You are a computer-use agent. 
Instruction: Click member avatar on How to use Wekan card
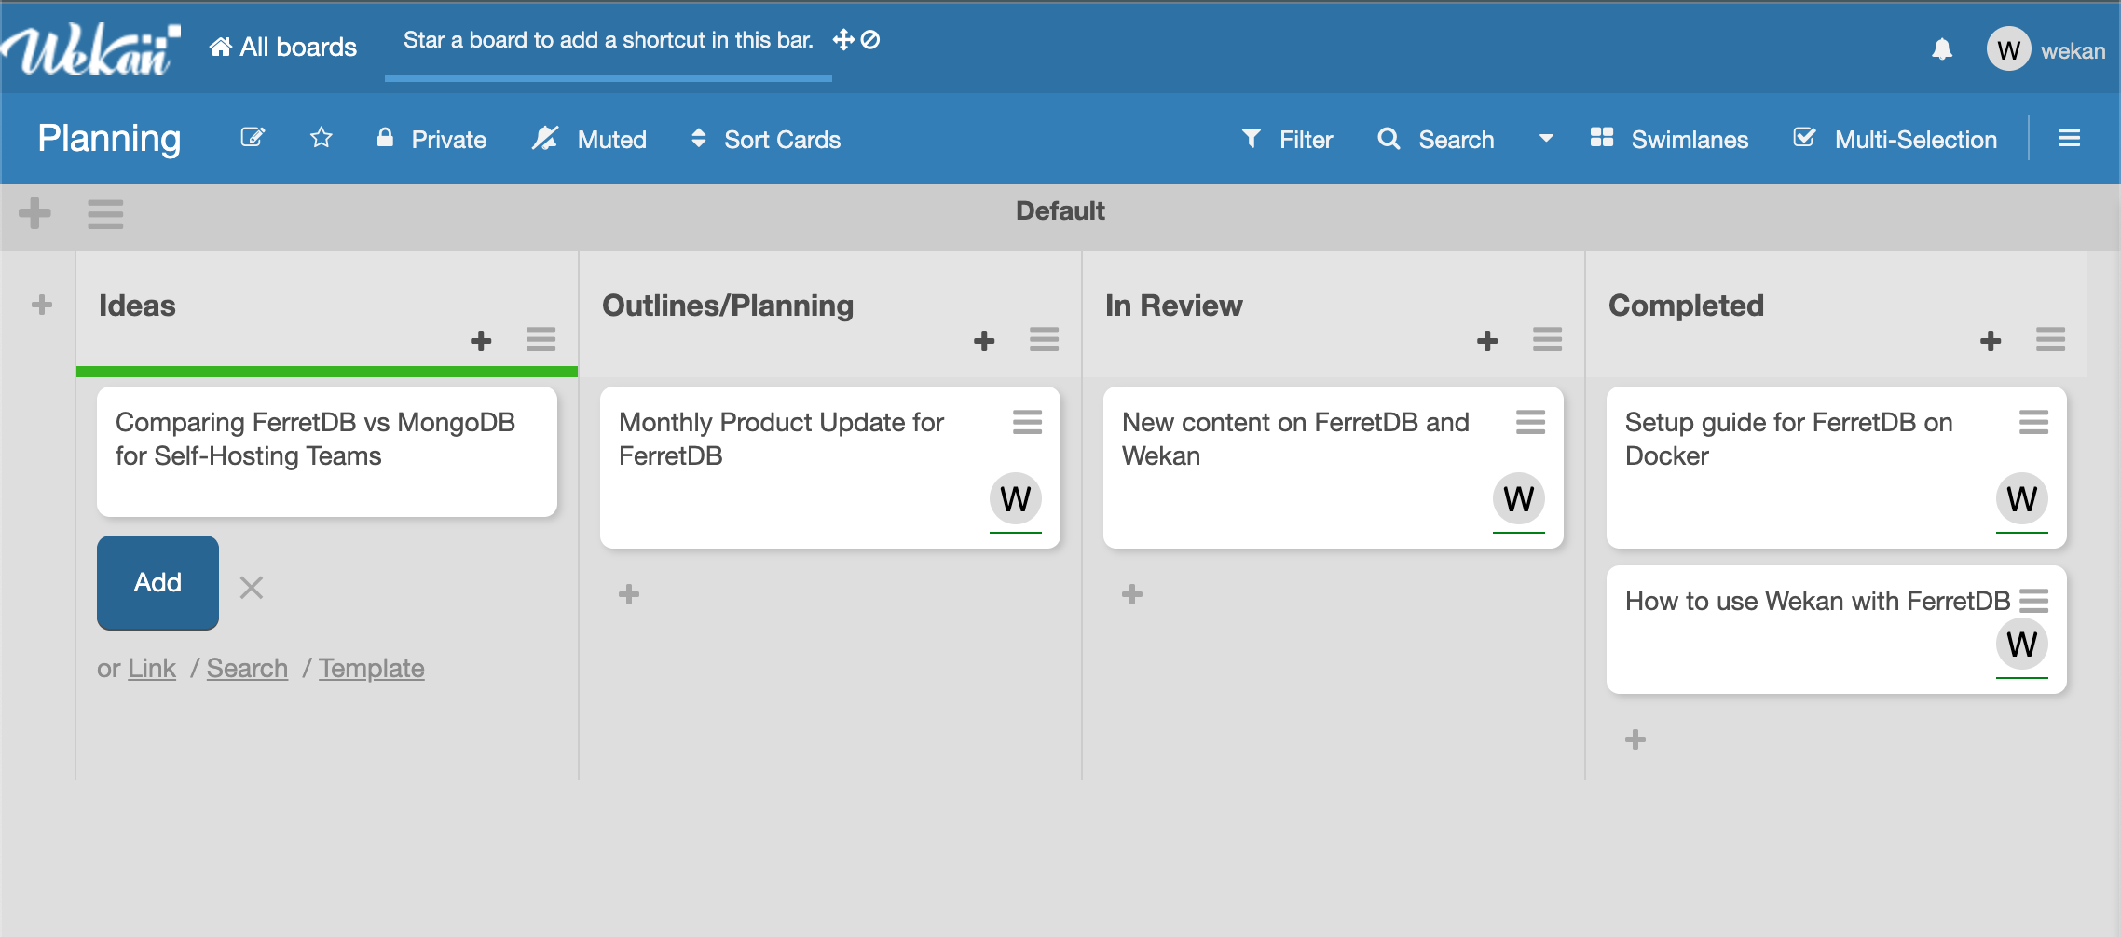click(x=2022, y=645)
